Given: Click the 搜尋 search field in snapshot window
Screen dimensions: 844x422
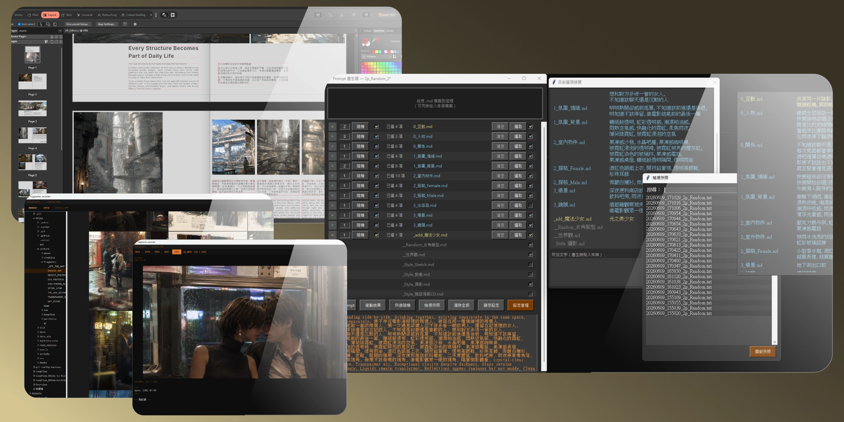Looking at the screenshot, I should point(700,190).
